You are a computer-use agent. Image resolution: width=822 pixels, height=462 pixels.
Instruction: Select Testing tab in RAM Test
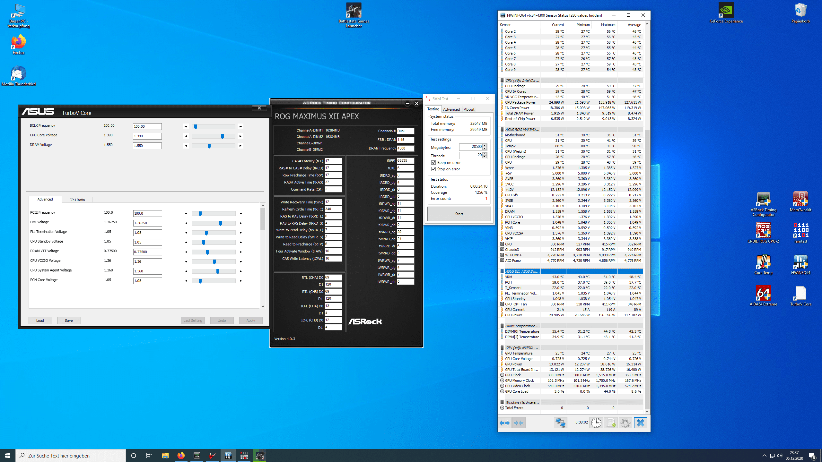(x=433, y=109)
